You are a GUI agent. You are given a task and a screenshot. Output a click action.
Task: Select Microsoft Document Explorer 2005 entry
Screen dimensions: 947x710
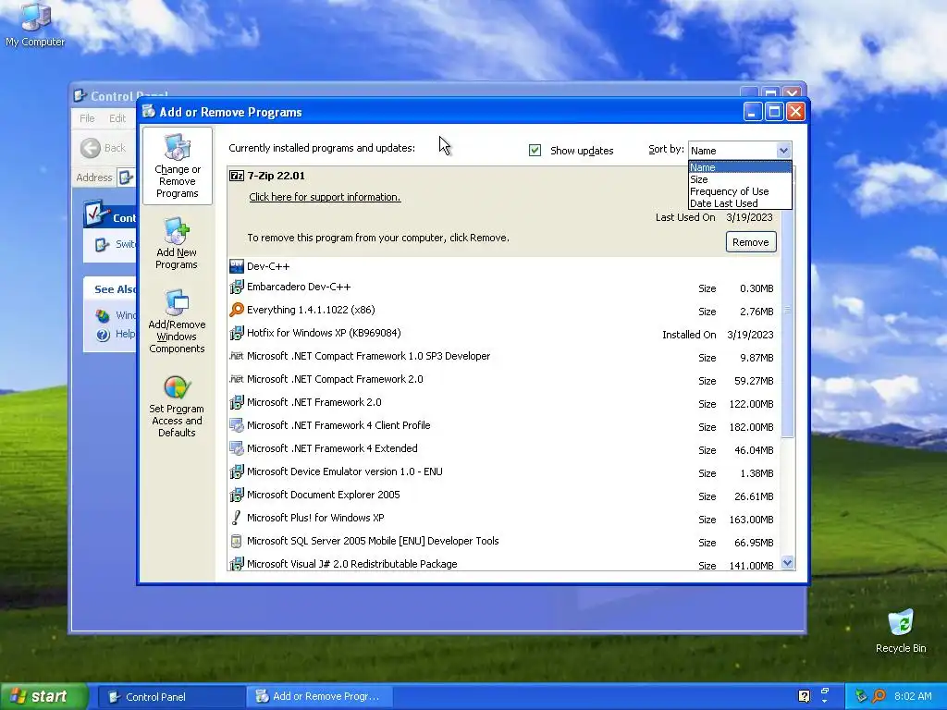coord(504,496)
